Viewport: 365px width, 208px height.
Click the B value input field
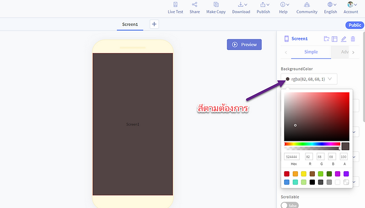[332, 157]
